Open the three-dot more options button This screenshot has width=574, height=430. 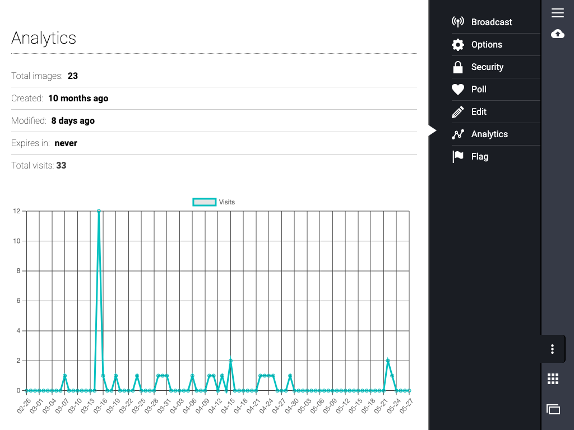tap(552, 349)
